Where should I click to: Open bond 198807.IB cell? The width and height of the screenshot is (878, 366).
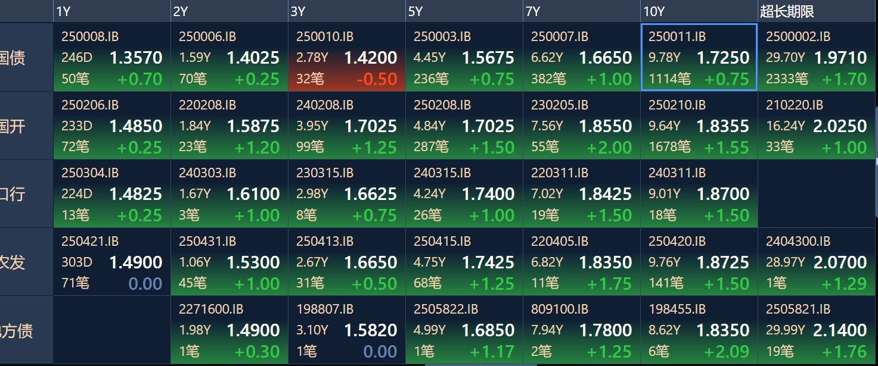347,330
